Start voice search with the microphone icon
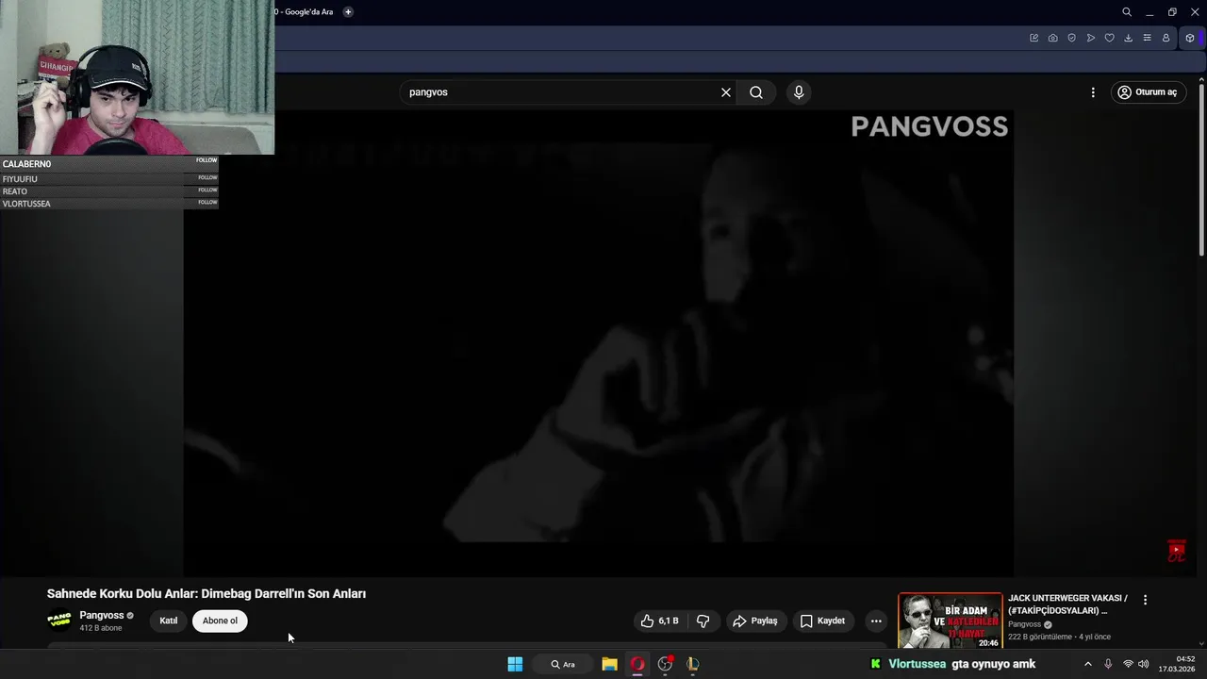The width and height of the screenshot is (1207, 679). point(799,92)
